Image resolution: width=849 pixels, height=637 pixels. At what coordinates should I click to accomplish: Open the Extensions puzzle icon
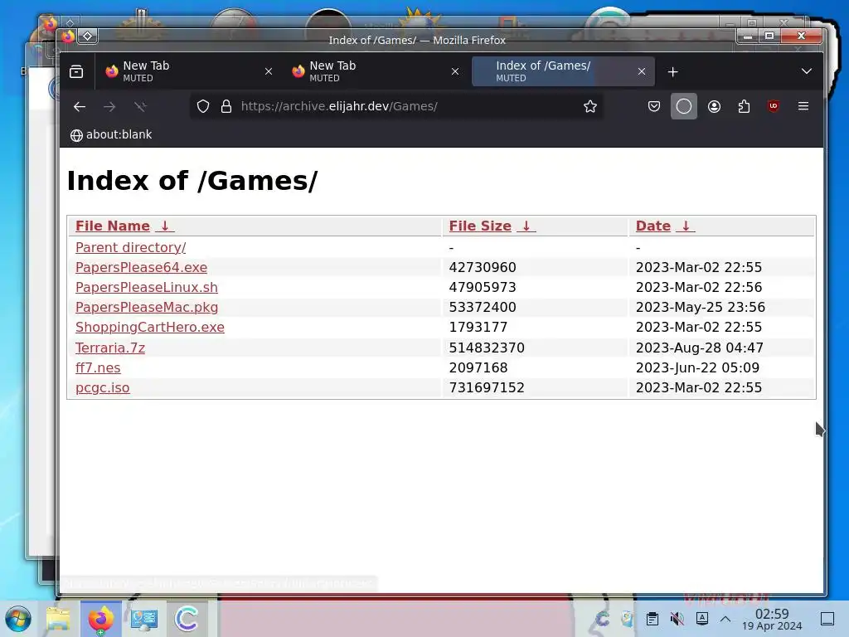(x=744, y=106)
